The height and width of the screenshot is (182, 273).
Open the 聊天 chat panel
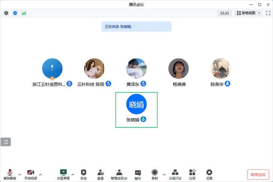(138, 174)
